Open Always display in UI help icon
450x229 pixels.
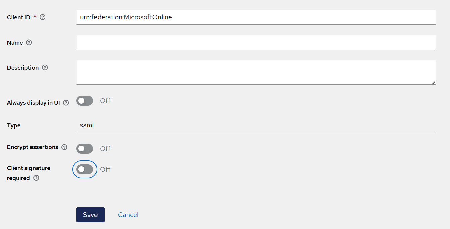[66, 103]
